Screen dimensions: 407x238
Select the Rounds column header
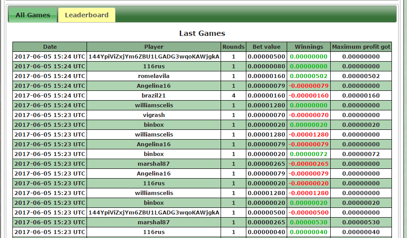233,47
